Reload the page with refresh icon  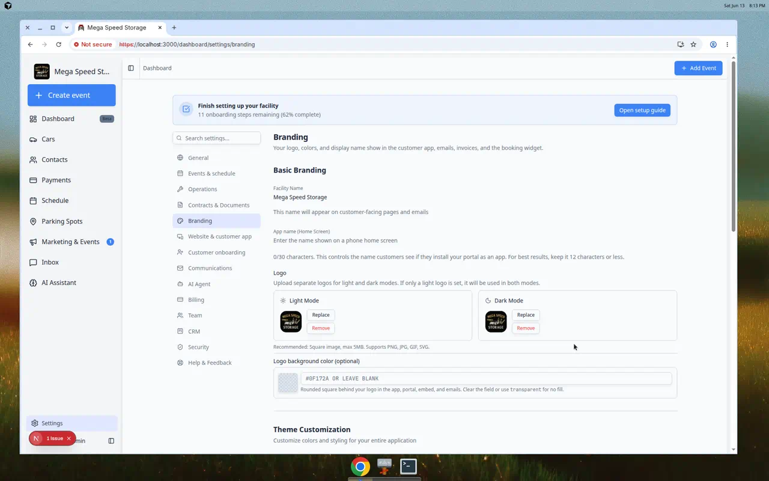coord(58,44)
